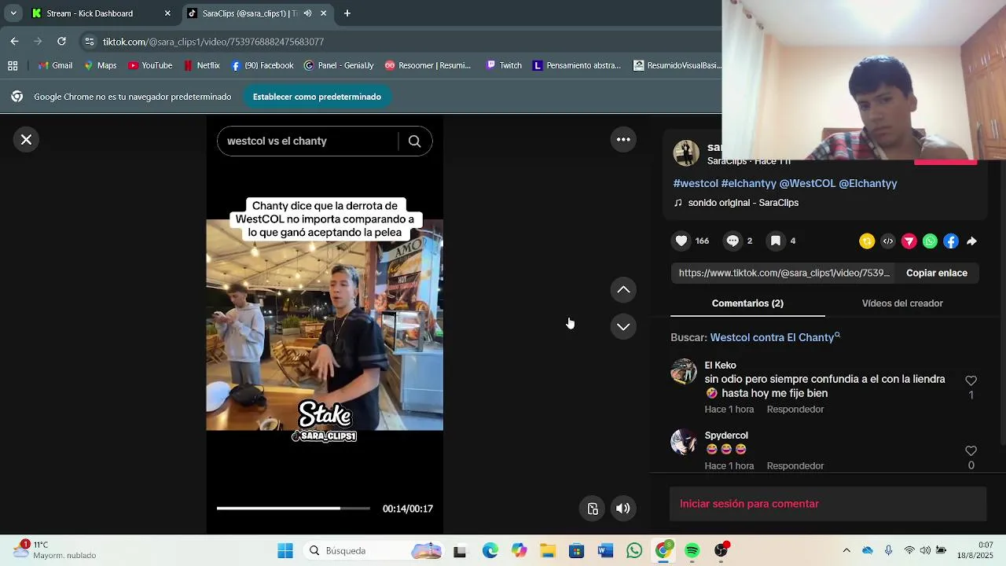This screenshot has height=566, width=1006.
Task: Copy the video link with Copiar enlace
Action: (937, 273)
